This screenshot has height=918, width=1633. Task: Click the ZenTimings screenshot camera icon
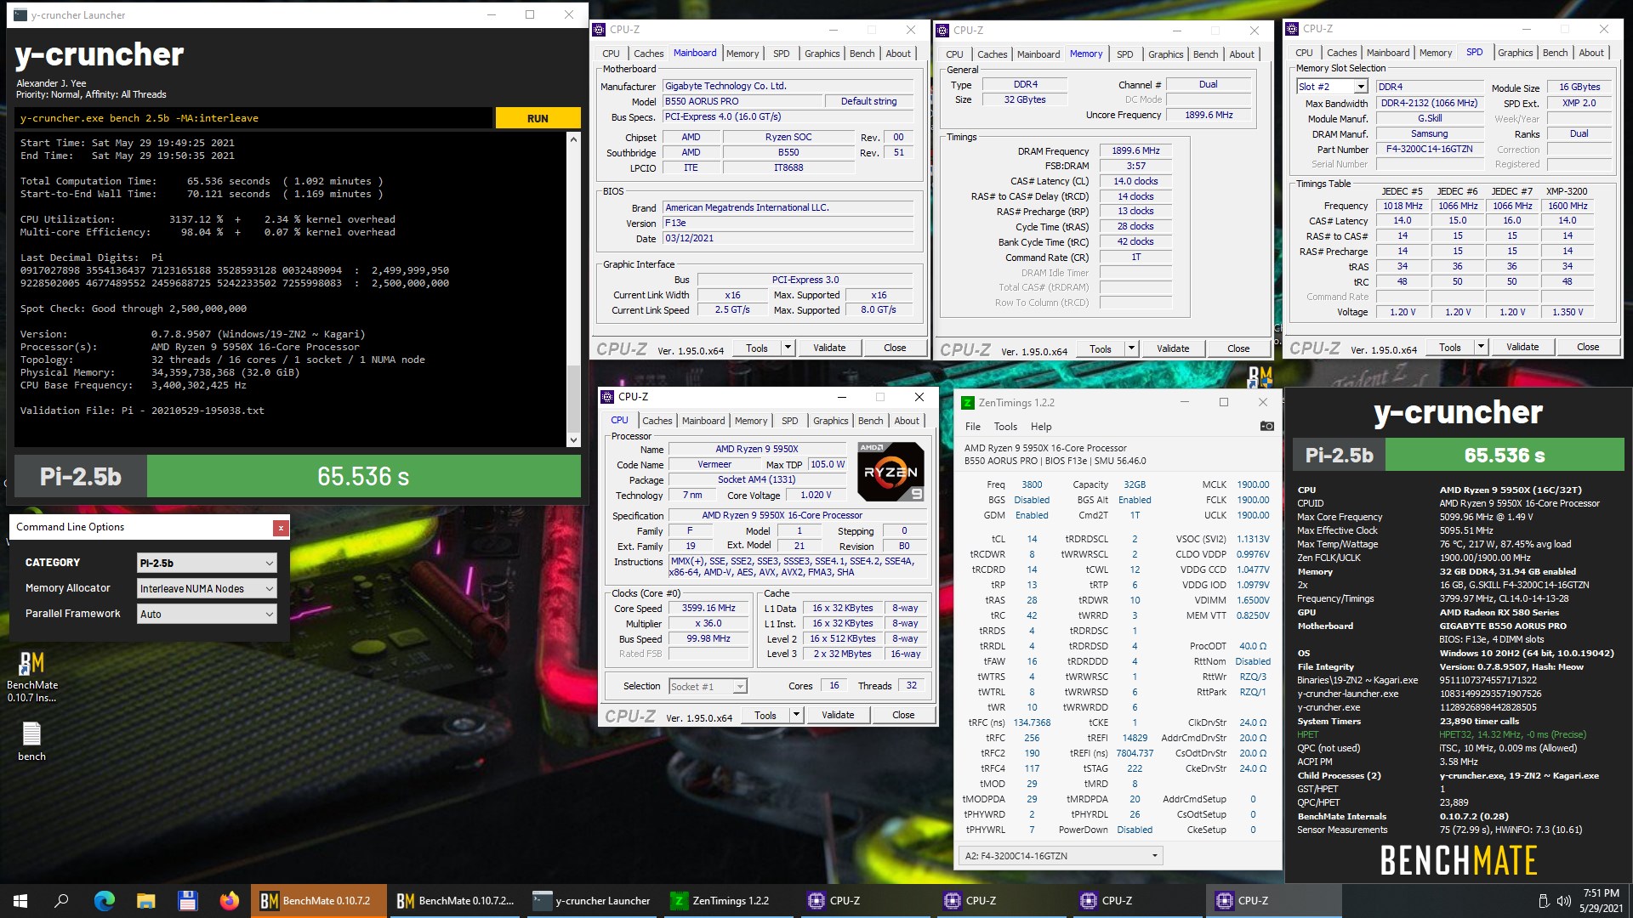click(1266, 426)
